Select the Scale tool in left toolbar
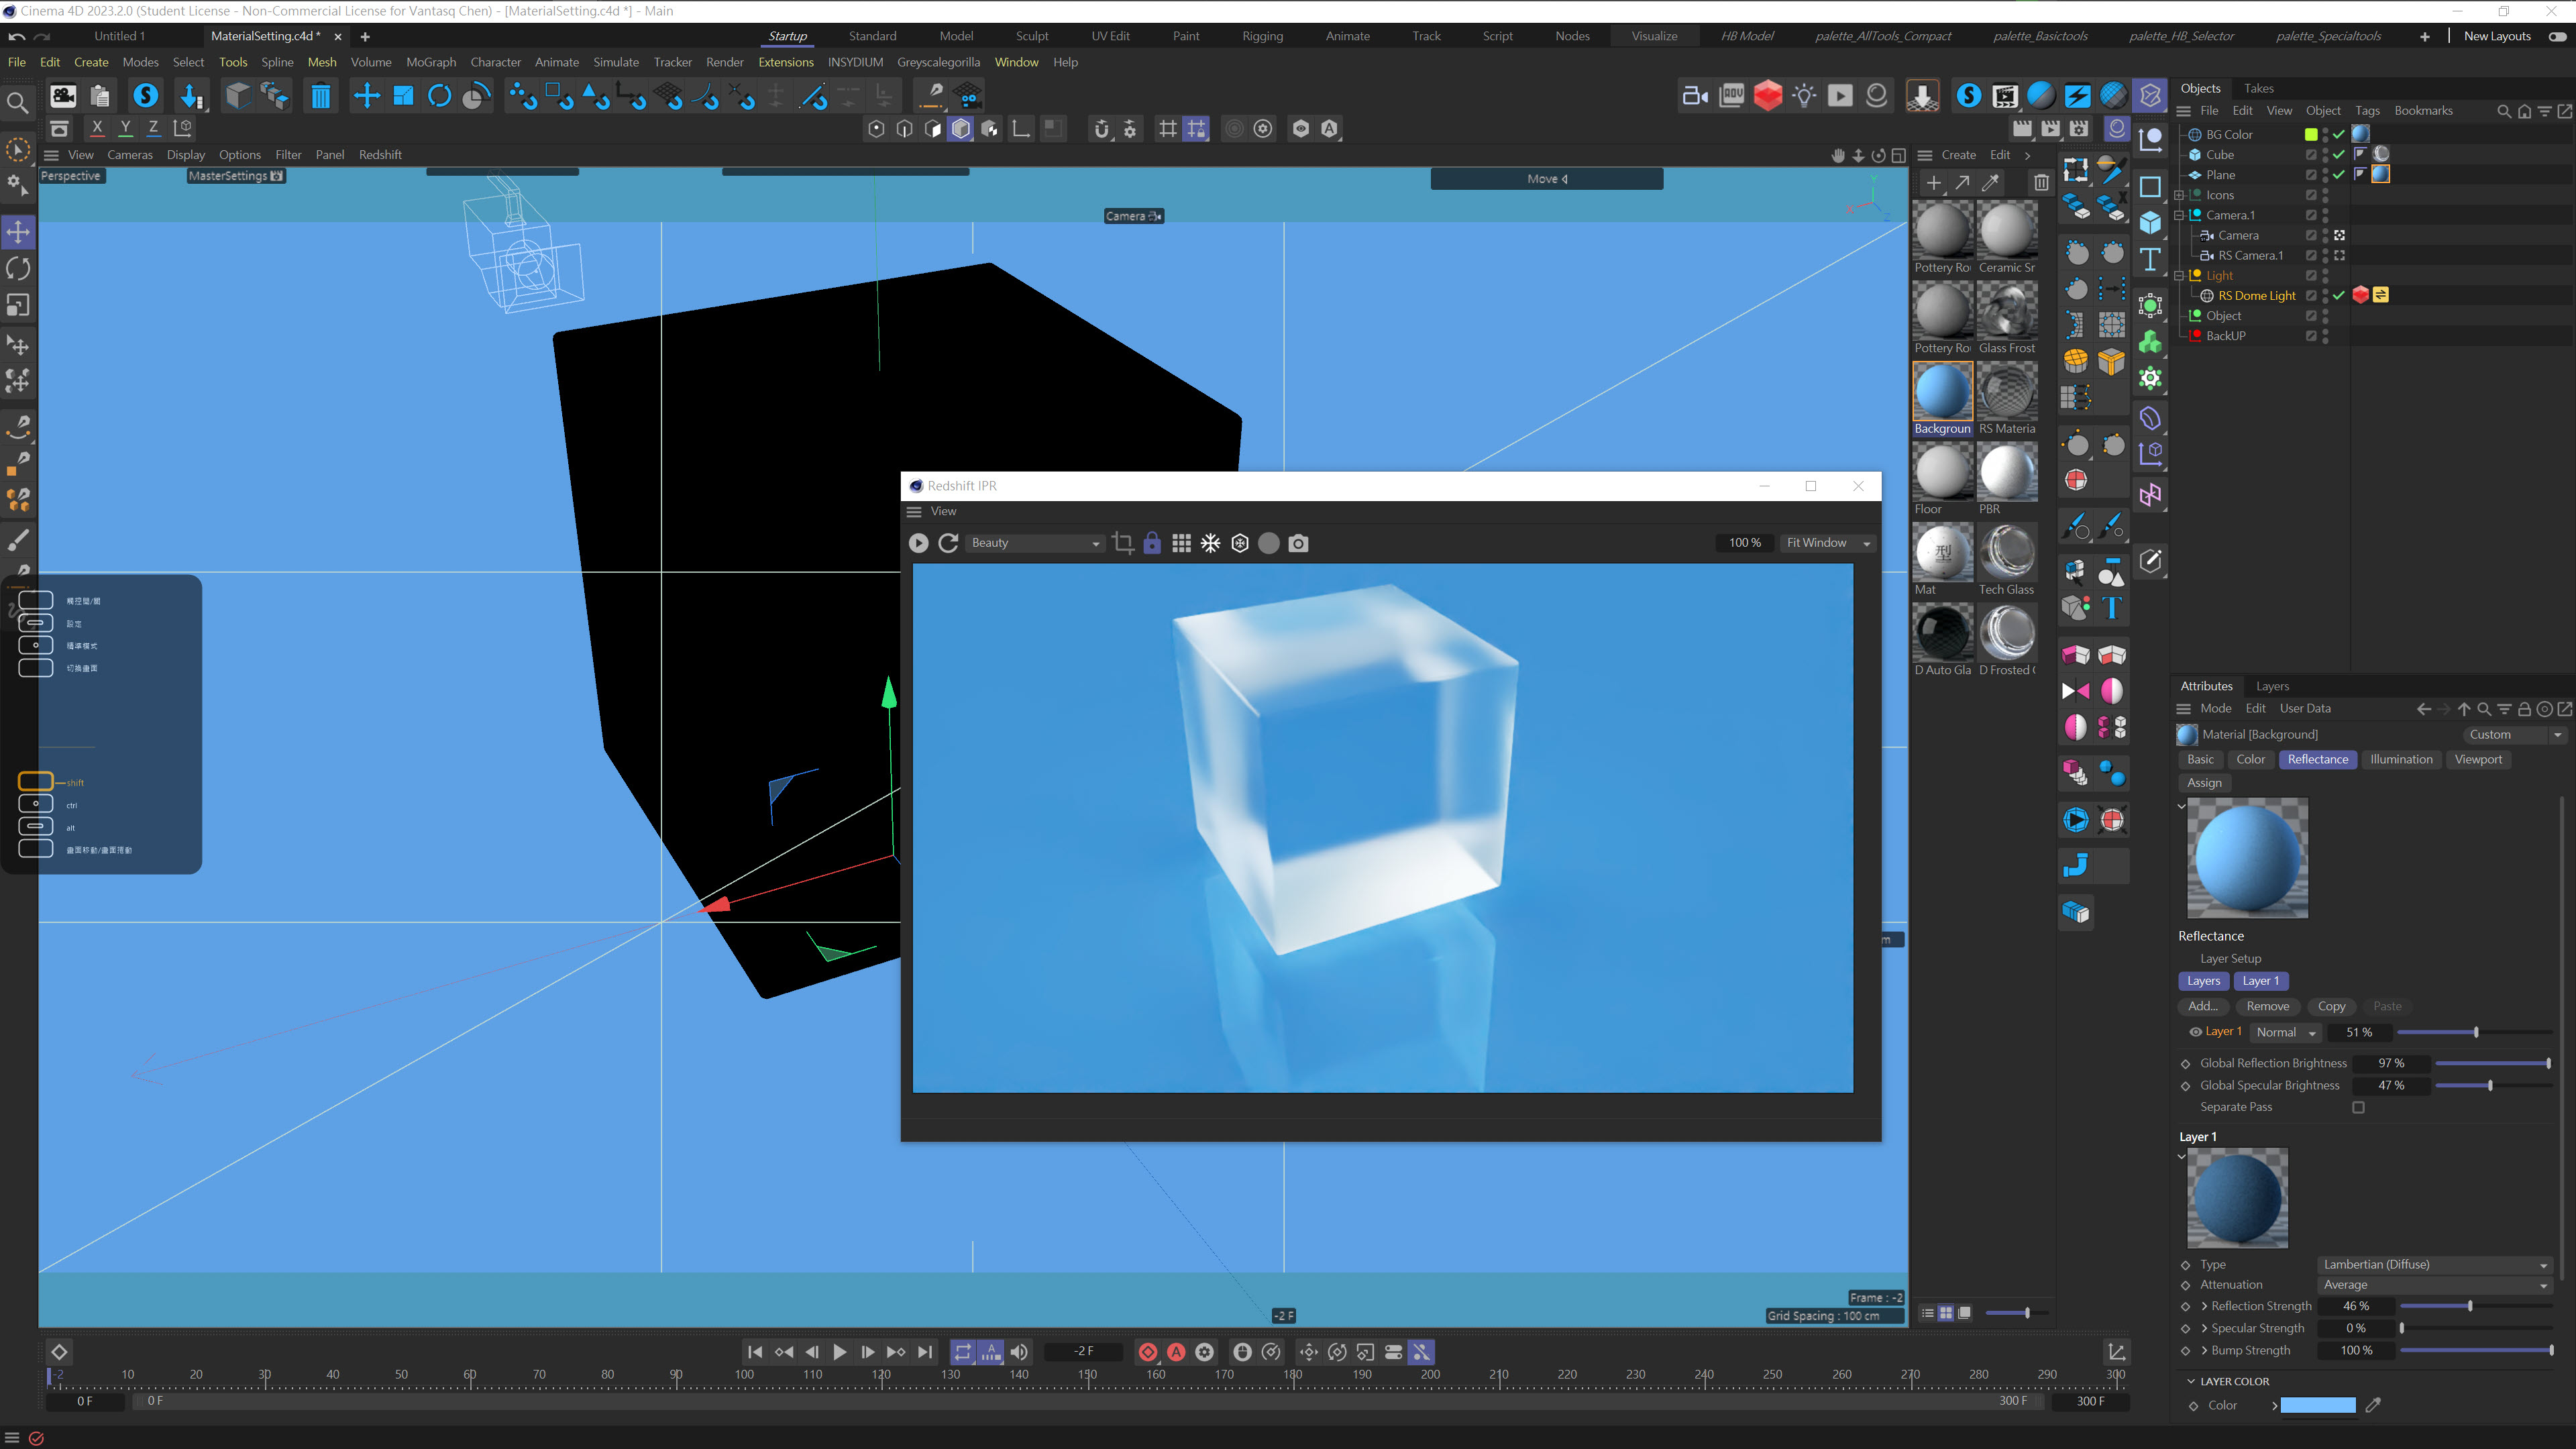The width and height of the screenshot is (2576, 1449). (x=18, y=304)
